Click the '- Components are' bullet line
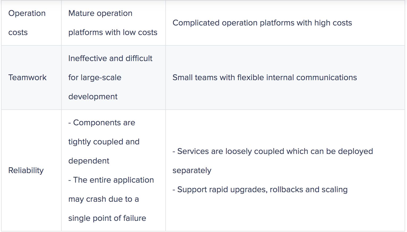This screenshot has width=407, height=232. 102,123
